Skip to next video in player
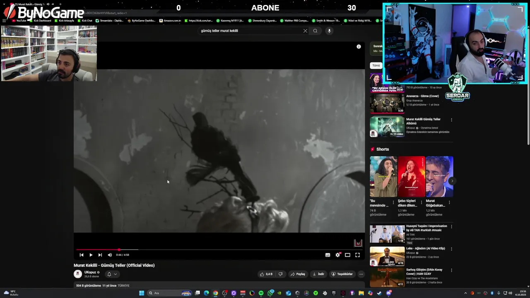 [x=100, y=255]
